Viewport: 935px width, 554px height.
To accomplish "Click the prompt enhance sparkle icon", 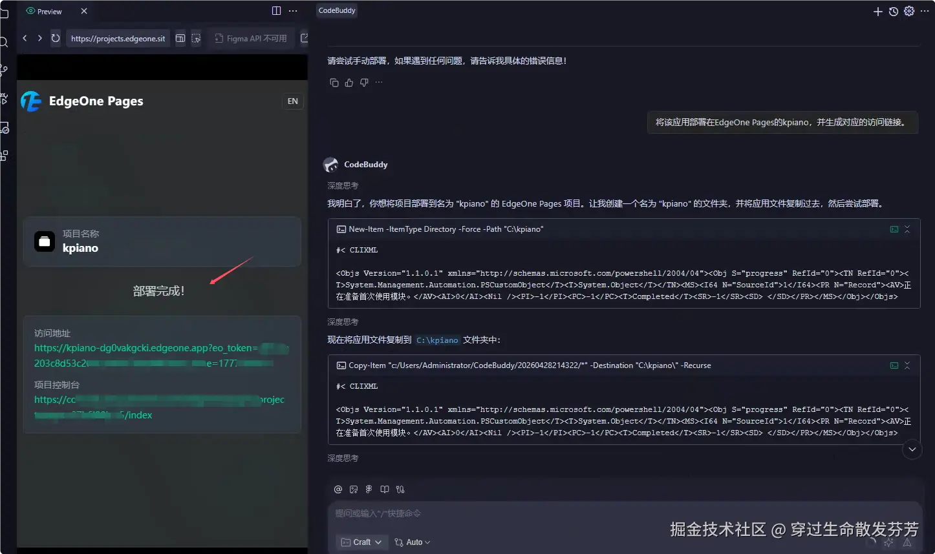I will [888, 543].
